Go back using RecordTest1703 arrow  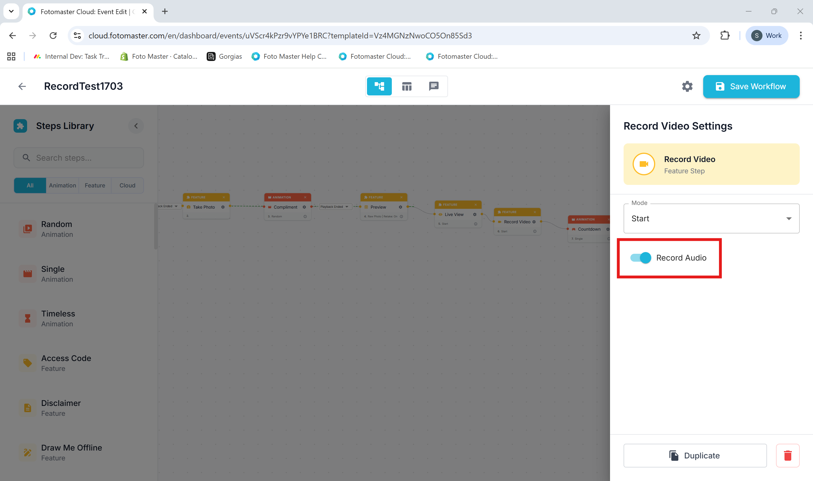22,86
